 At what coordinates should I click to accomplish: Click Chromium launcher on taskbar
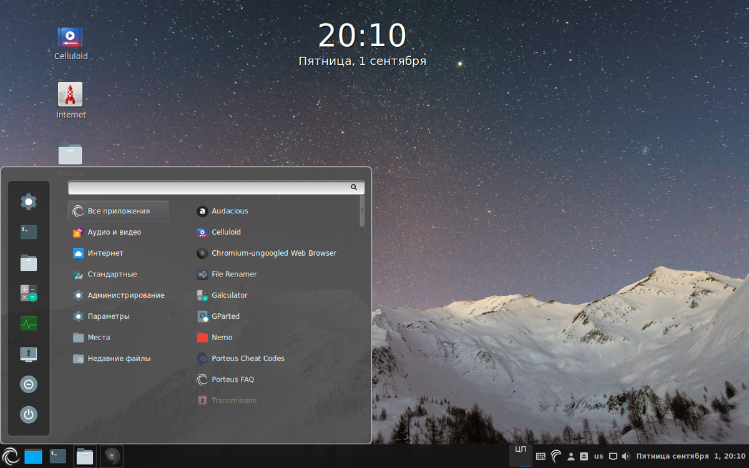(x=112, y=456)
